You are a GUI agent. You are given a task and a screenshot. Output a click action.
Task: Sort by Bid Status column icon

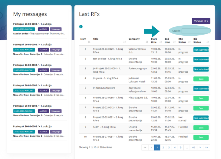208,42
